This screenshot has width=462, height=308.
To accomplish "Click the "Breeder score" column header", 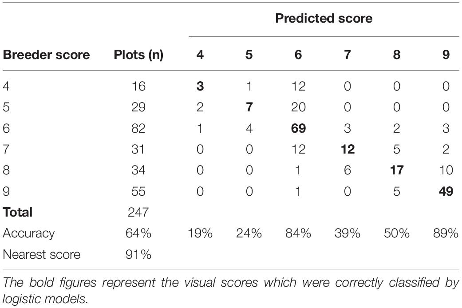I will point(46,55).
